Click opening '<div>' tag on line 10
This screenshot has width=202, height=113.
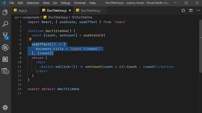pyautogui.click(x=41, y=62)
